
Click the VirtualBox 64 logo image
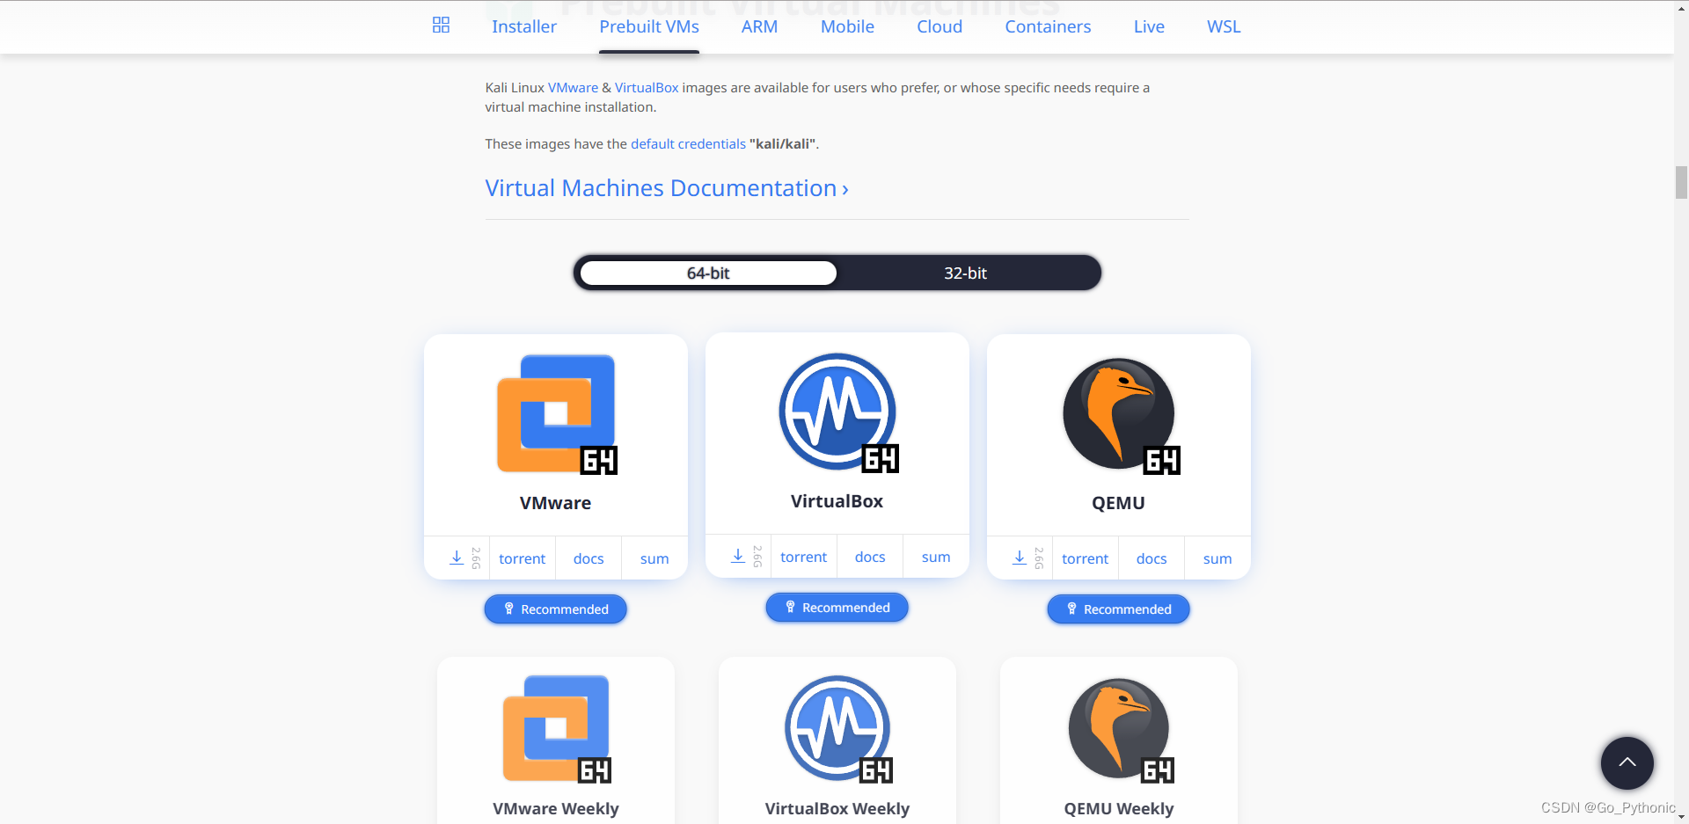pyautogui.click(x=837, y=412)
